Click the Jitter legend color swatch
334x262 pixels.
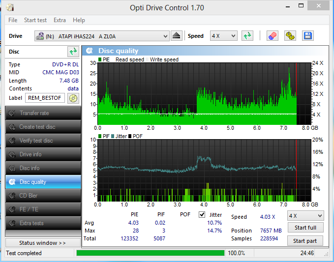pyautogui.click(x=113, y=136)
